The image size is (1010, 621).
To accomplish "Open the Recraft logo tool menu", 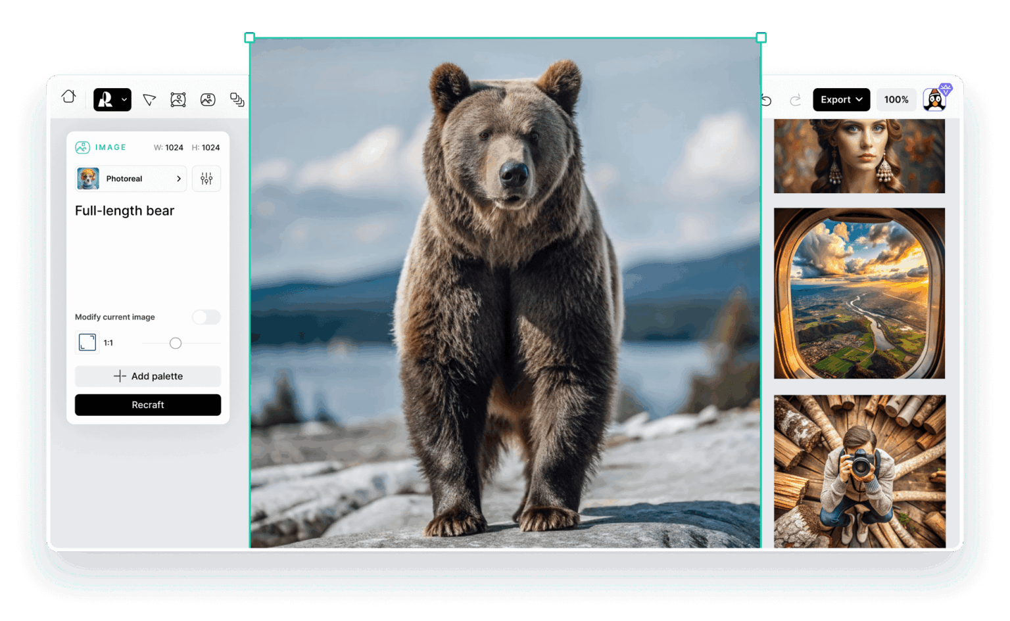I will [112, 100].
